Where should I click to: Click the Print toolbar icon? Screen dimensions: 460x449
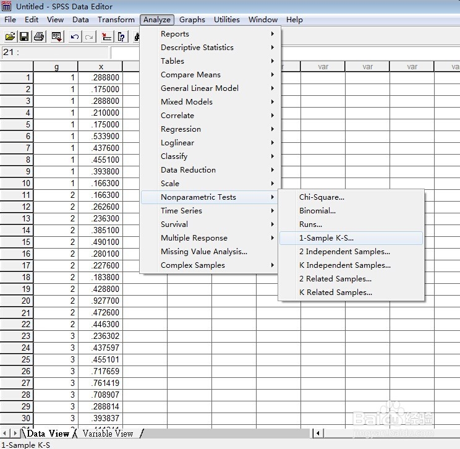coord(39,36)
